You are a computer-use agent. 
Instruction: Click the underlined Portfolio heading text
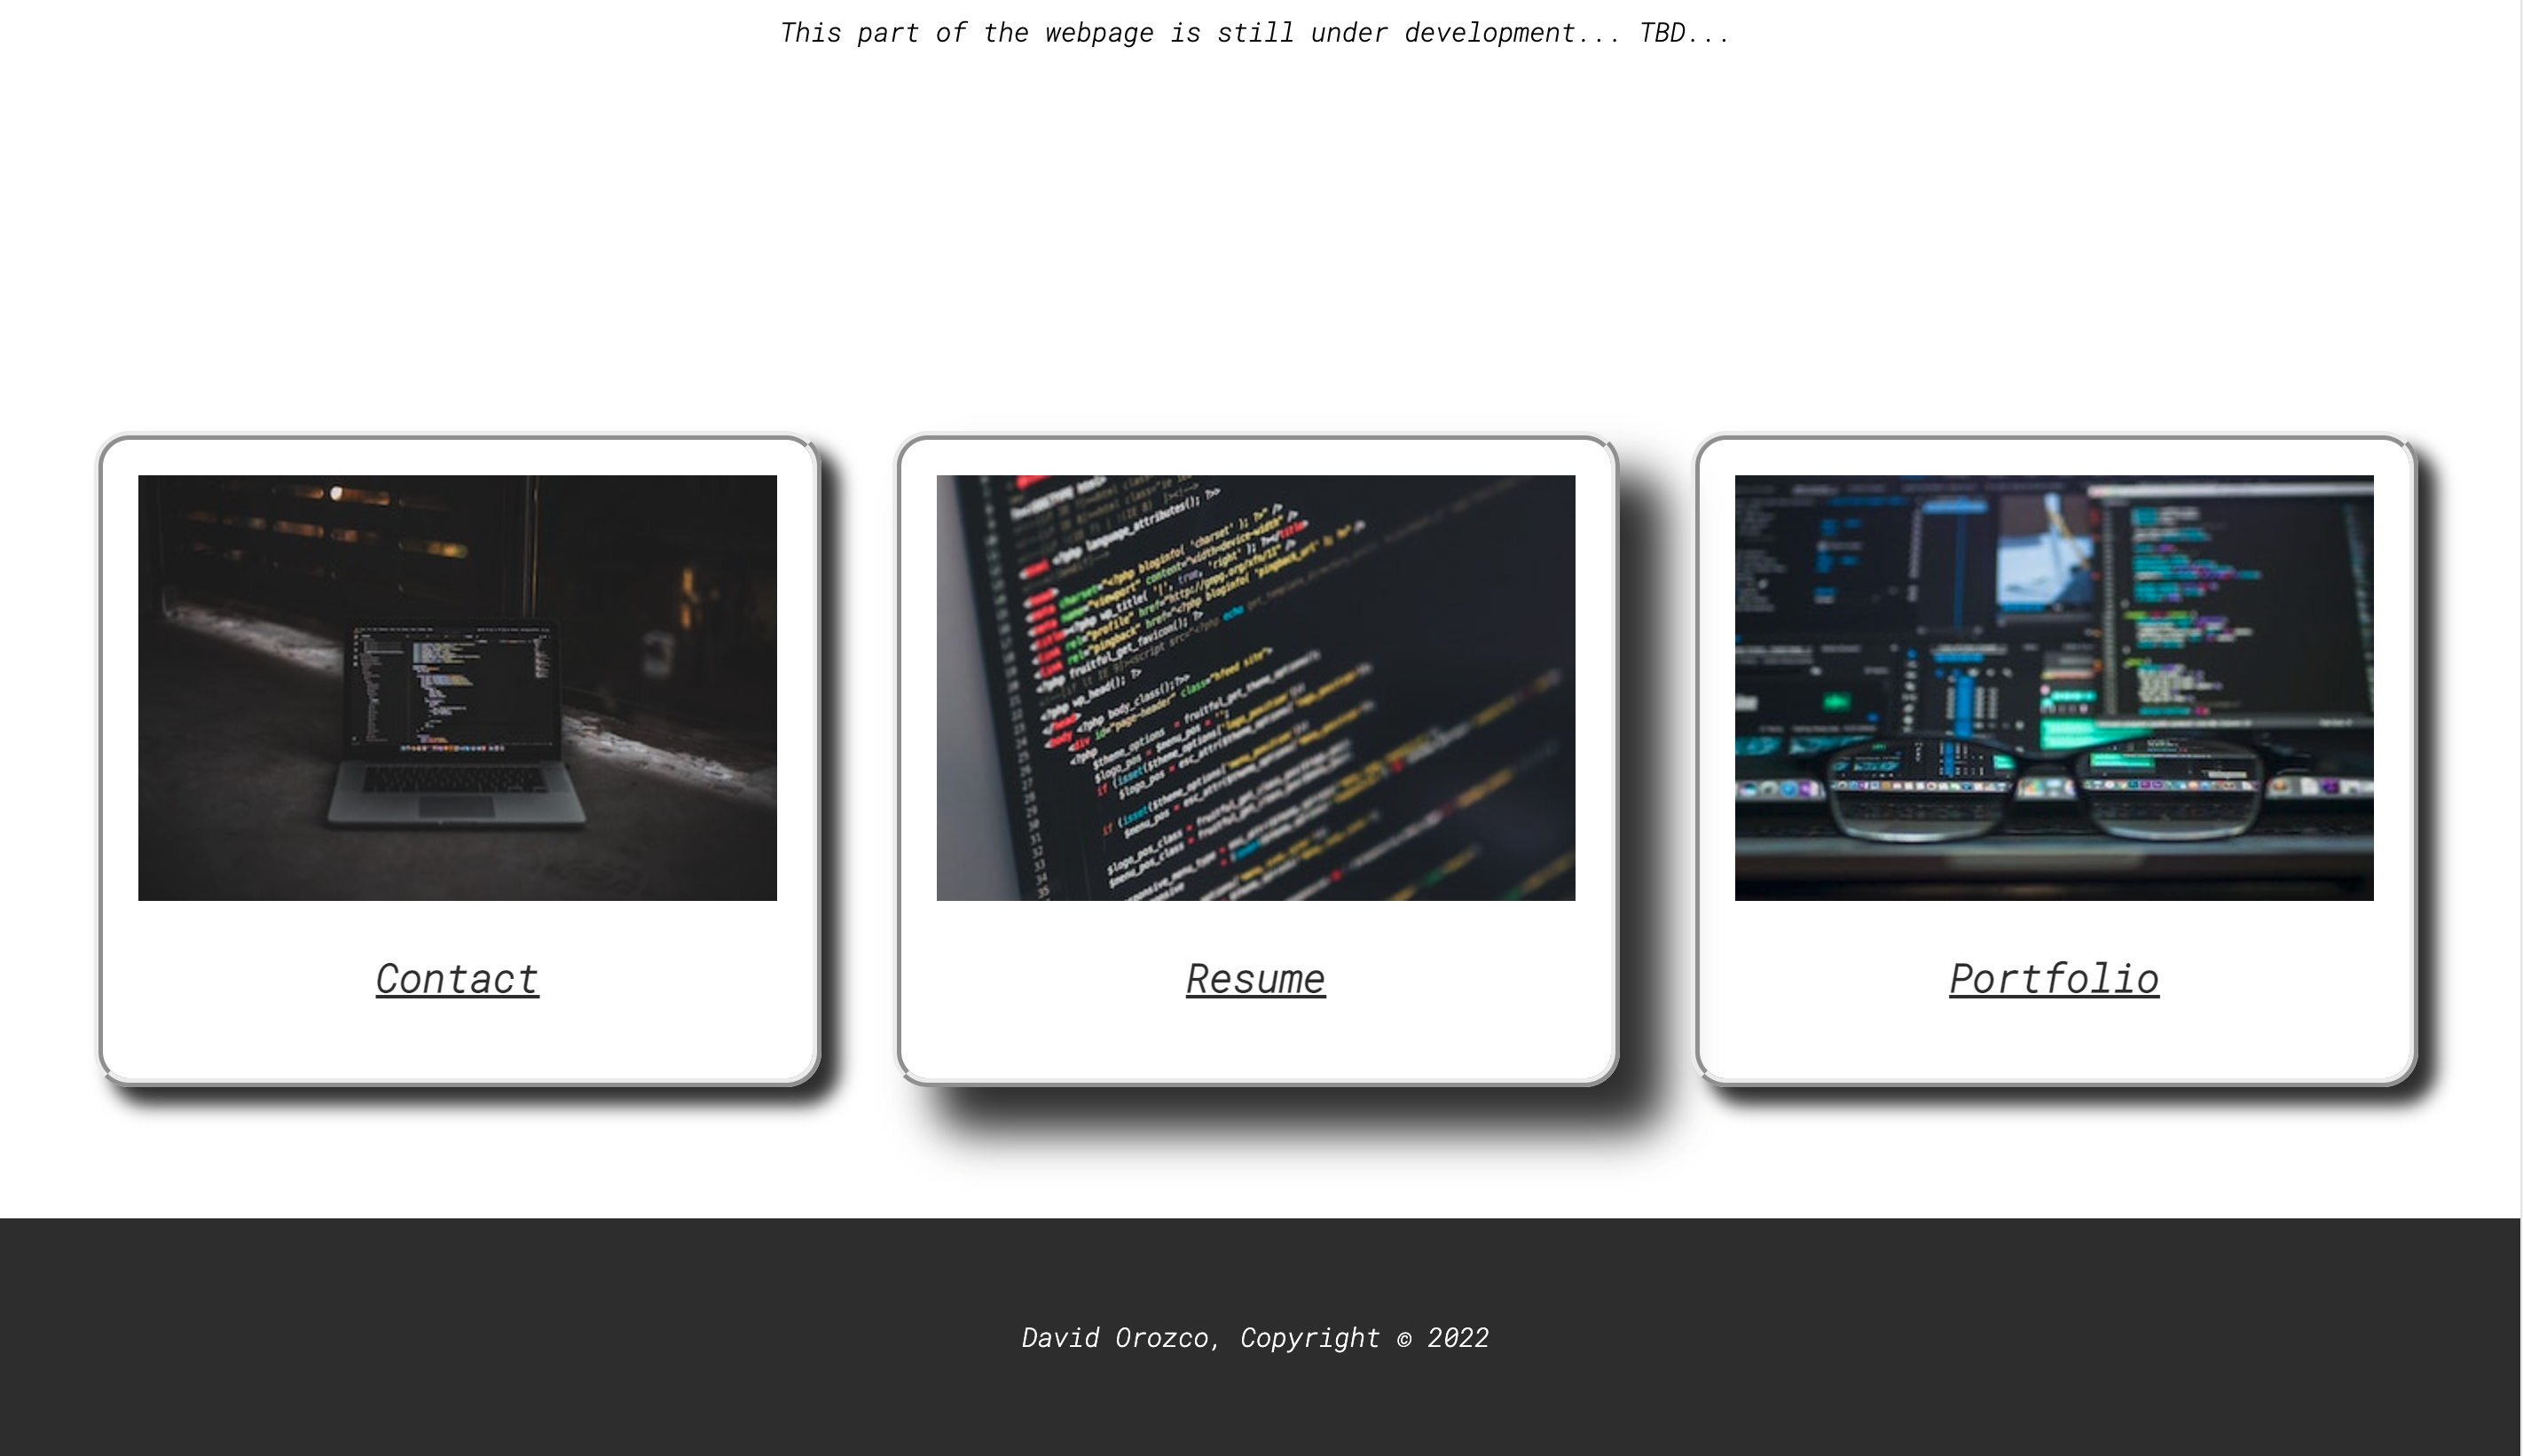click(x=2053, y=978)
